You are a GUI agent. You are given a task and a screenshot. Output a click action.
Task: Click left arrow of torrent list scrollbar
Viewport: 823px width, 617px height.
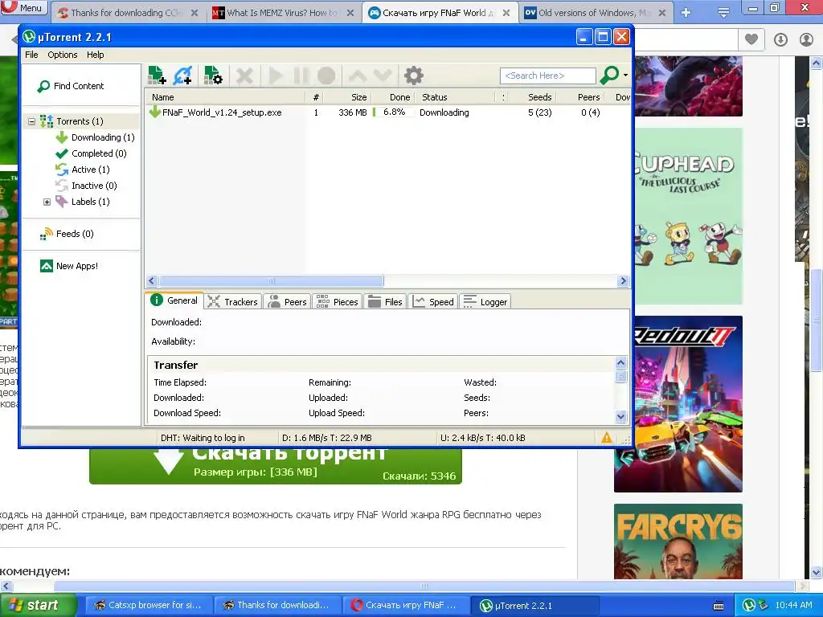152,280
